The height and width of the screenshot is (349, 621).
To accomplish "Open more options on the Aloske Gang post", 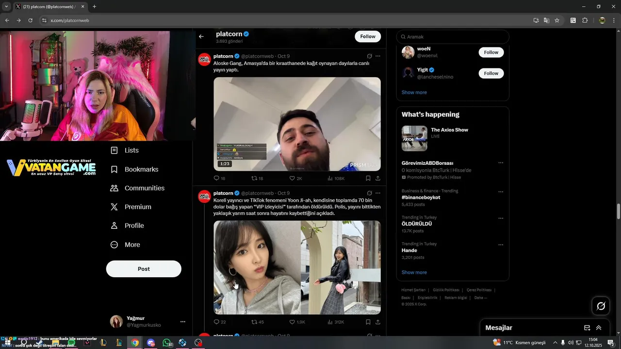I will (x=378, y=56).
